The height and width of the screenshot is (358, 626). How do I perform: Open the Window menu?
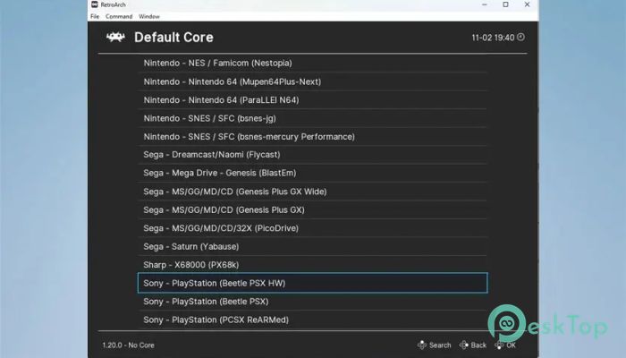(149, 16)
